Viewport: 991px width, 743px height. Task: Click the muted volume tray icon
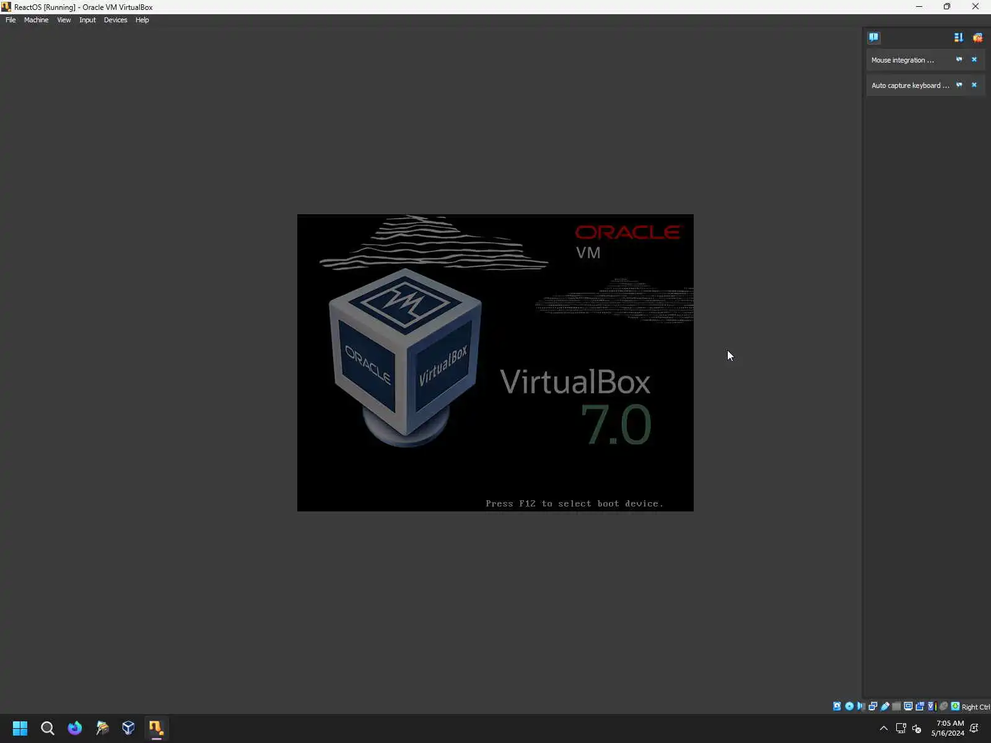[917, 728]
